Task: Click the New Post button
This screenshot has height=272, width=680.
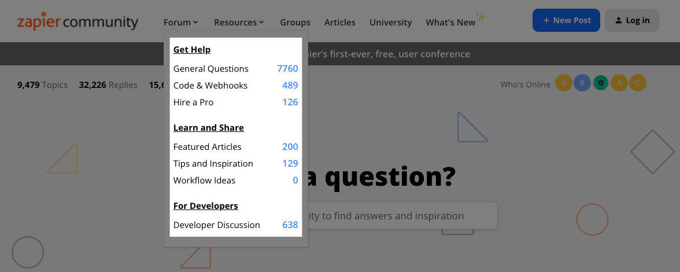Action: point(566,20)
